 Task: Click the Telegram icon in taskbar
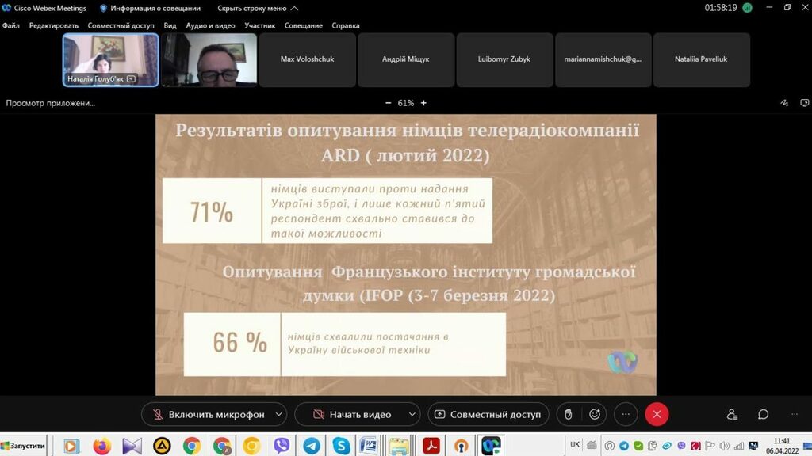tap(312, 446)
